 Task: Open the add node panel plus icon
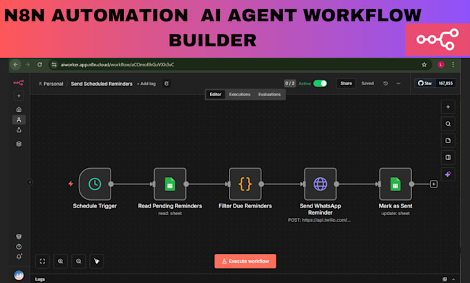(x=448, y=107)
